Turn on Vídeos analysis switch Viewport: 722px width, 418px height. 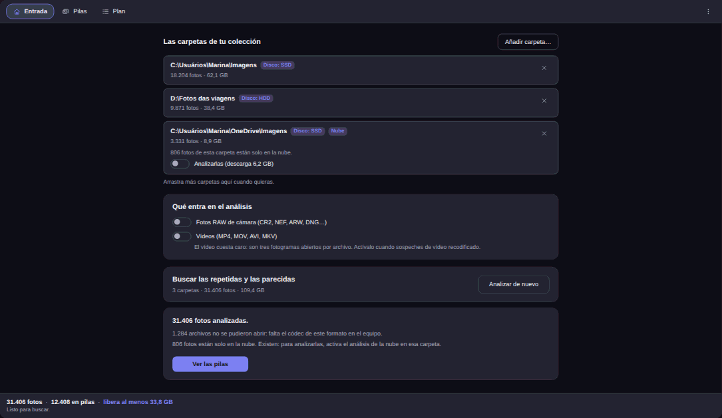182,236
